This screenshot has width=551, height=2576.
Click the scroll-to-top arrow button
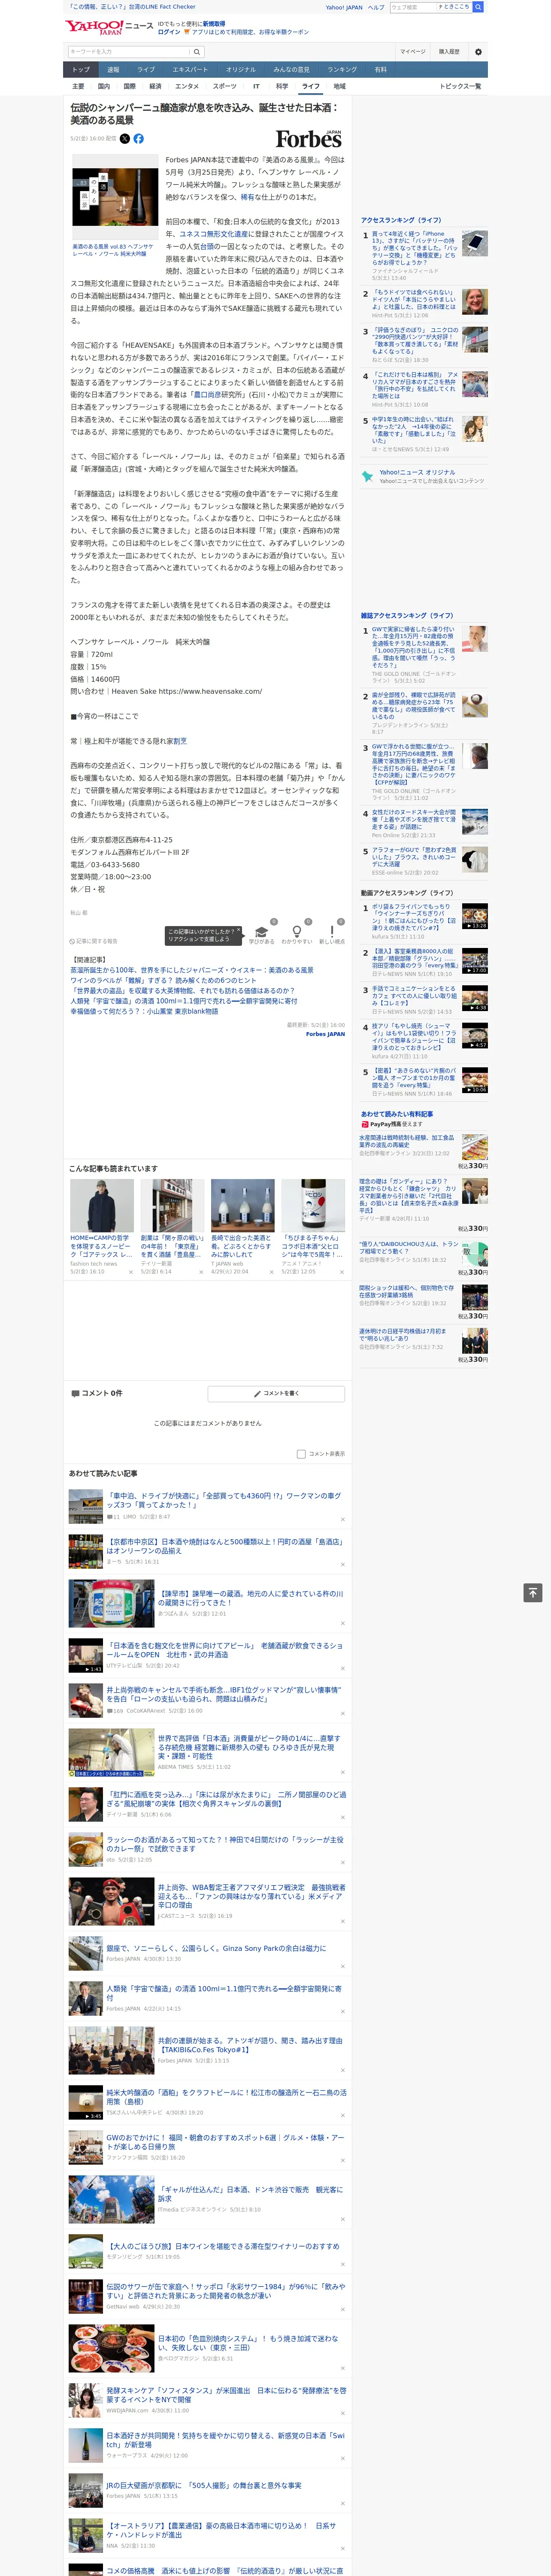[x=533, y=1593]
